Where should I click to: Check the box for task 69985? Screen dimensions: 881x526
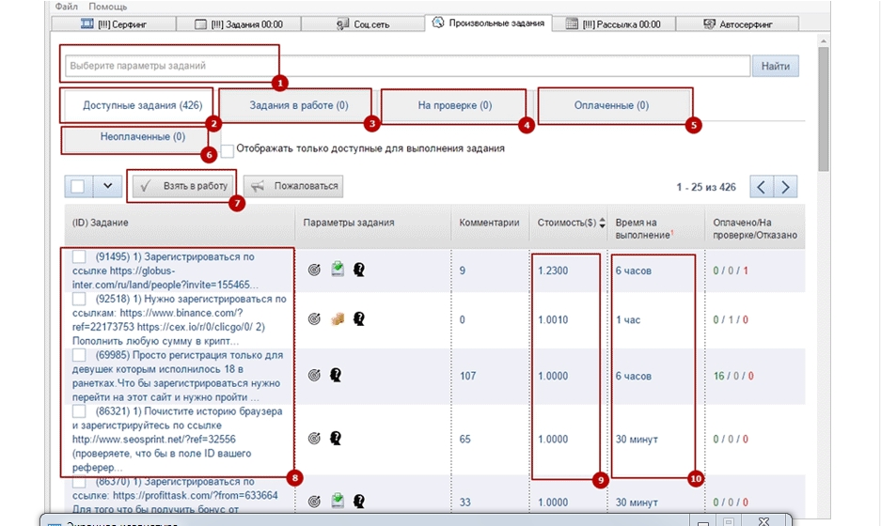79,355
